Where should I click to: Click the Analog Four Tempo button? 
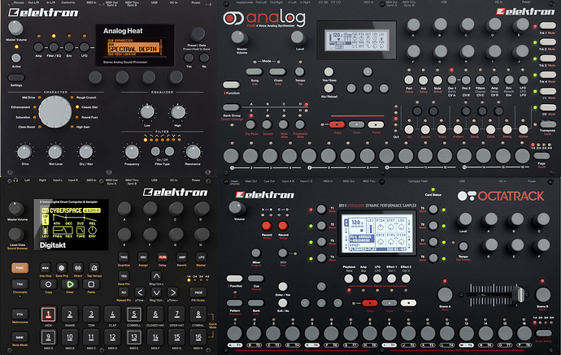[x=300, y=71]
